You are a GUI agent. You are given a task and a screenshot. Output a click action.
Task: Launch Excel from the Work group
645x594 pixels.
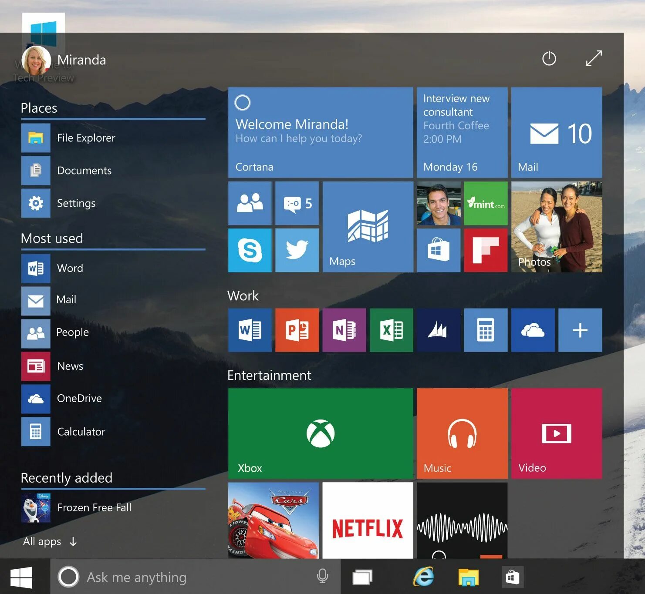pyautogui.click(x=392, y=330)
